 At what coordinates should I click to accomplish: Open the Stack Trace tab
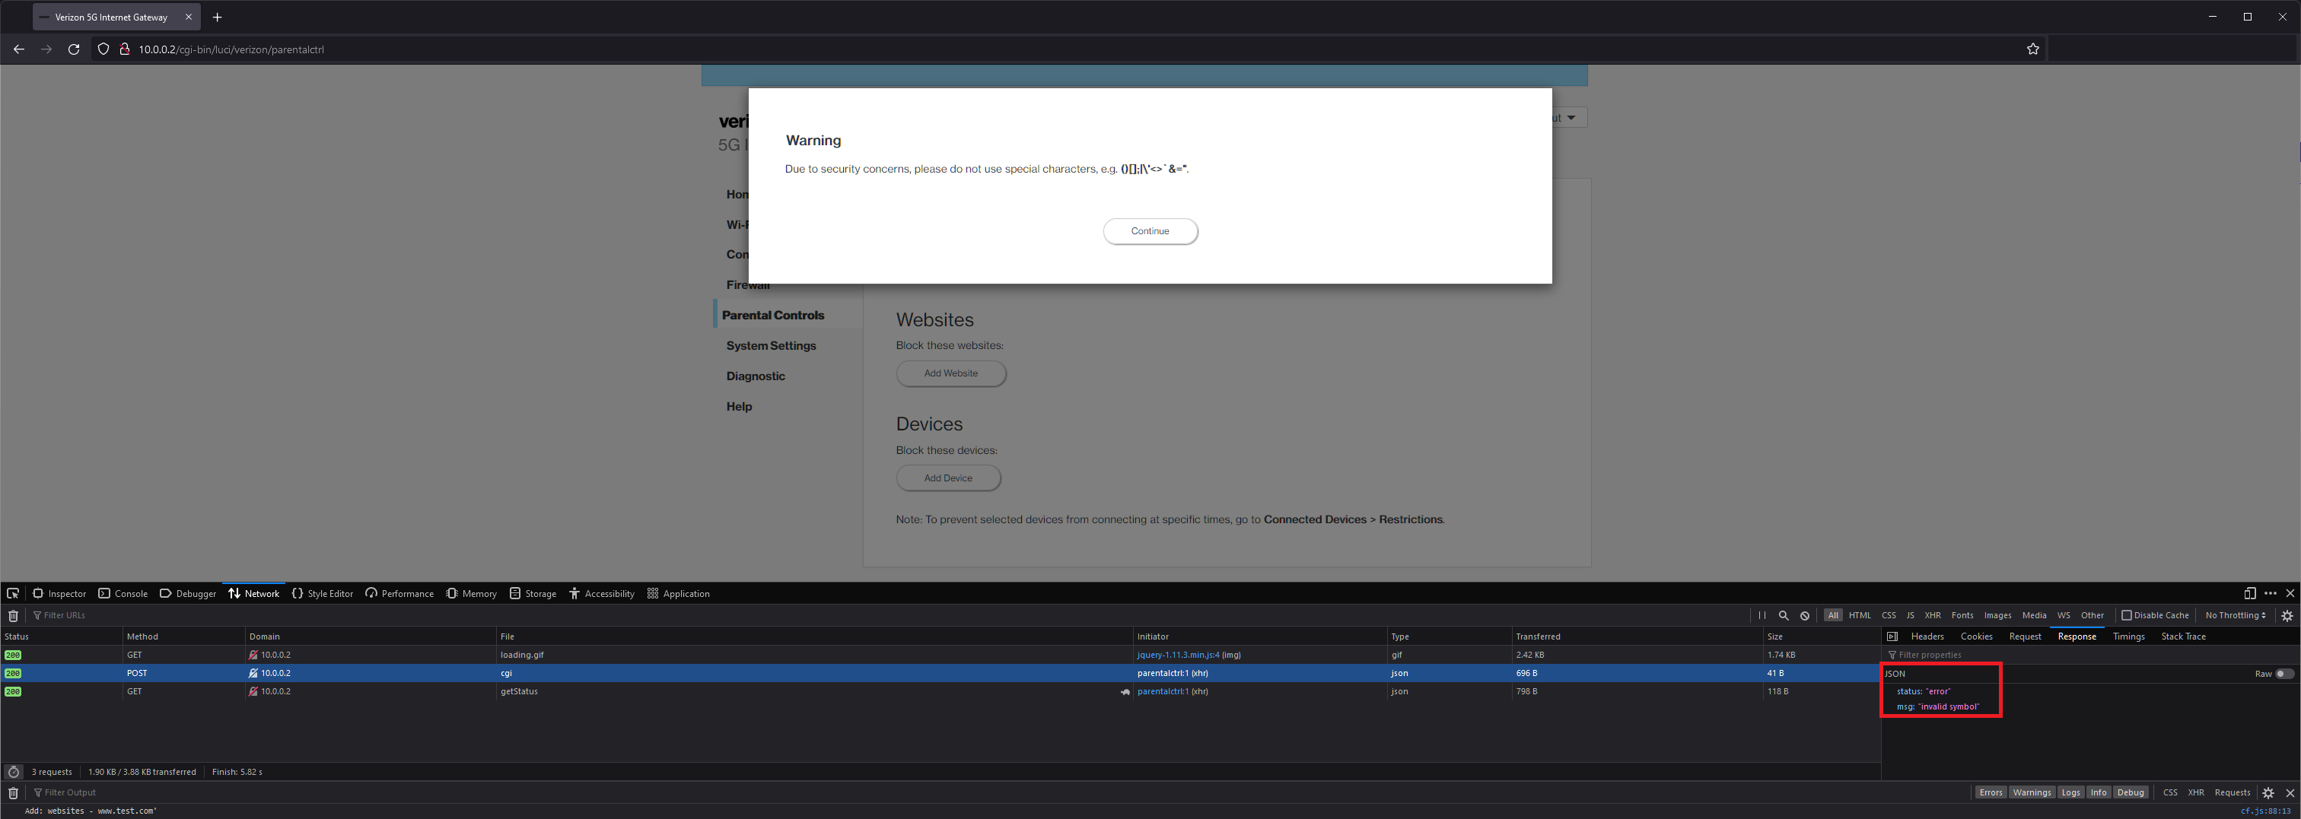coord(2183,636)
